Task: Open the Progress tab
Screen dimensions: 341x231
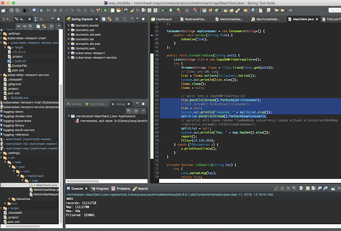Action: pos(102,188)
